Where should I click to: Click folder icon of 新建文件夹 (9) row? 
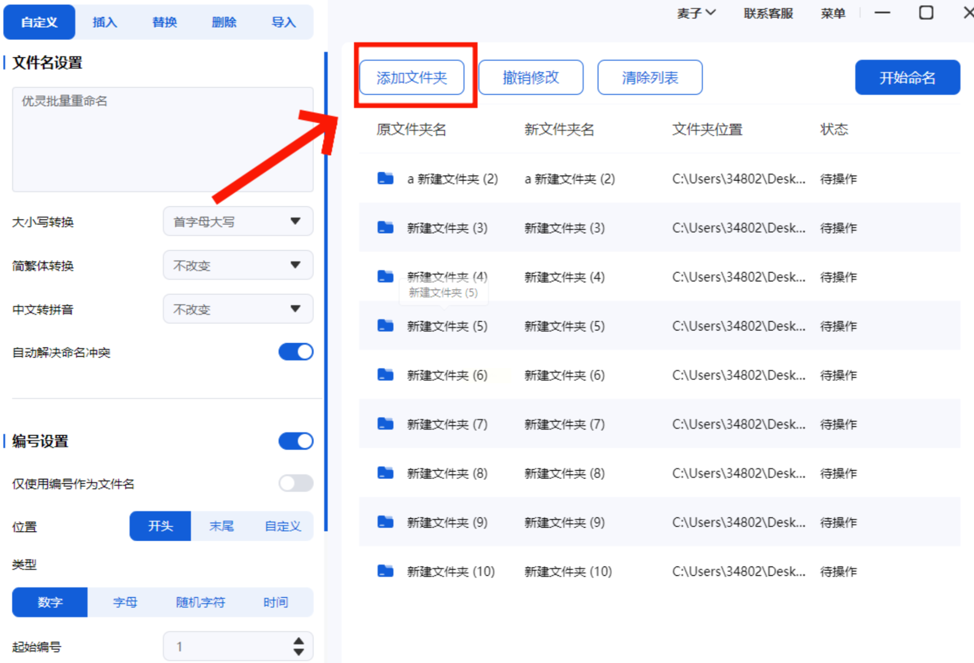[x=385, y=522]
